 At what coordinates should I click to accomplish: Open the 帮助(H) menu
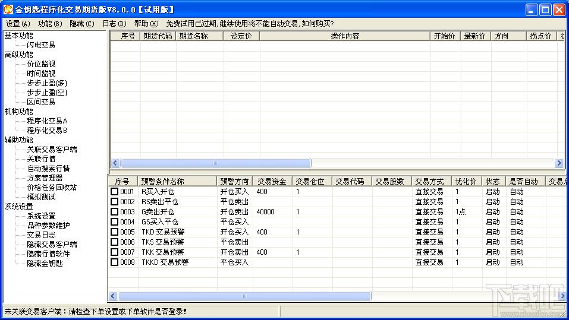pos(146,24)
